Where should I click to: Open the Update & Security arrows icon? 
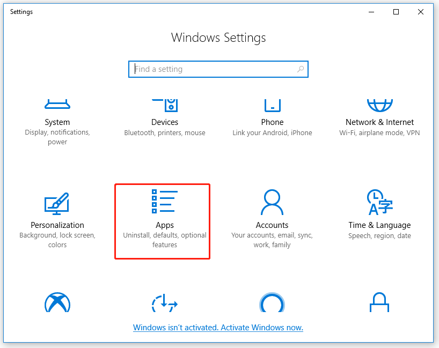165,302
